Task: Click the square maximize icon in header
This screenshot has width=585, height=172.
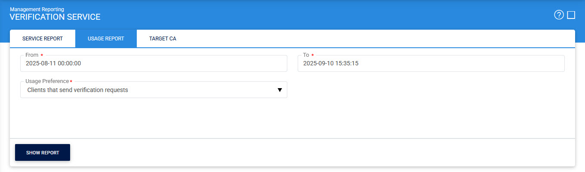Action: [x=571, y=15]
